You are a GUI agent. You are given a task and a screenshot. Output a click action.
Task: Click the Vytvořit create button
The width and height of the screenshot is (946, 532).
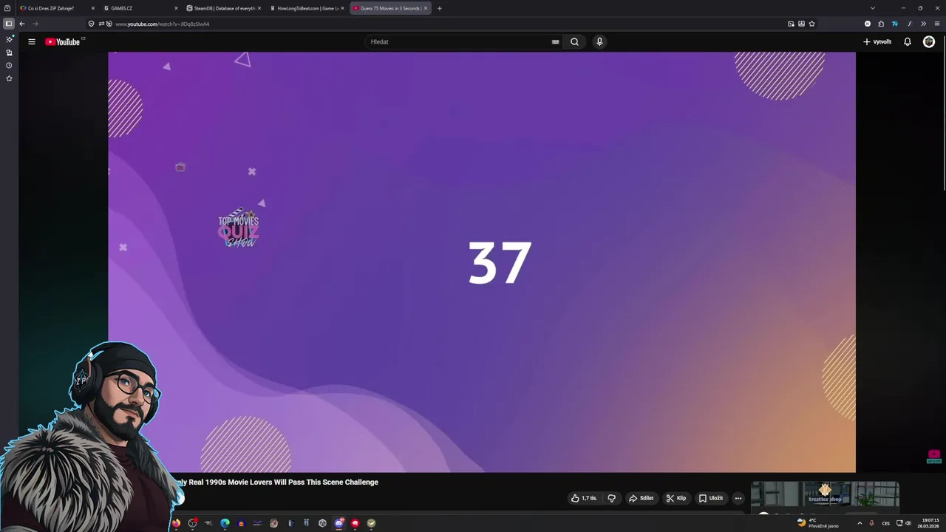tap(877, 42)
